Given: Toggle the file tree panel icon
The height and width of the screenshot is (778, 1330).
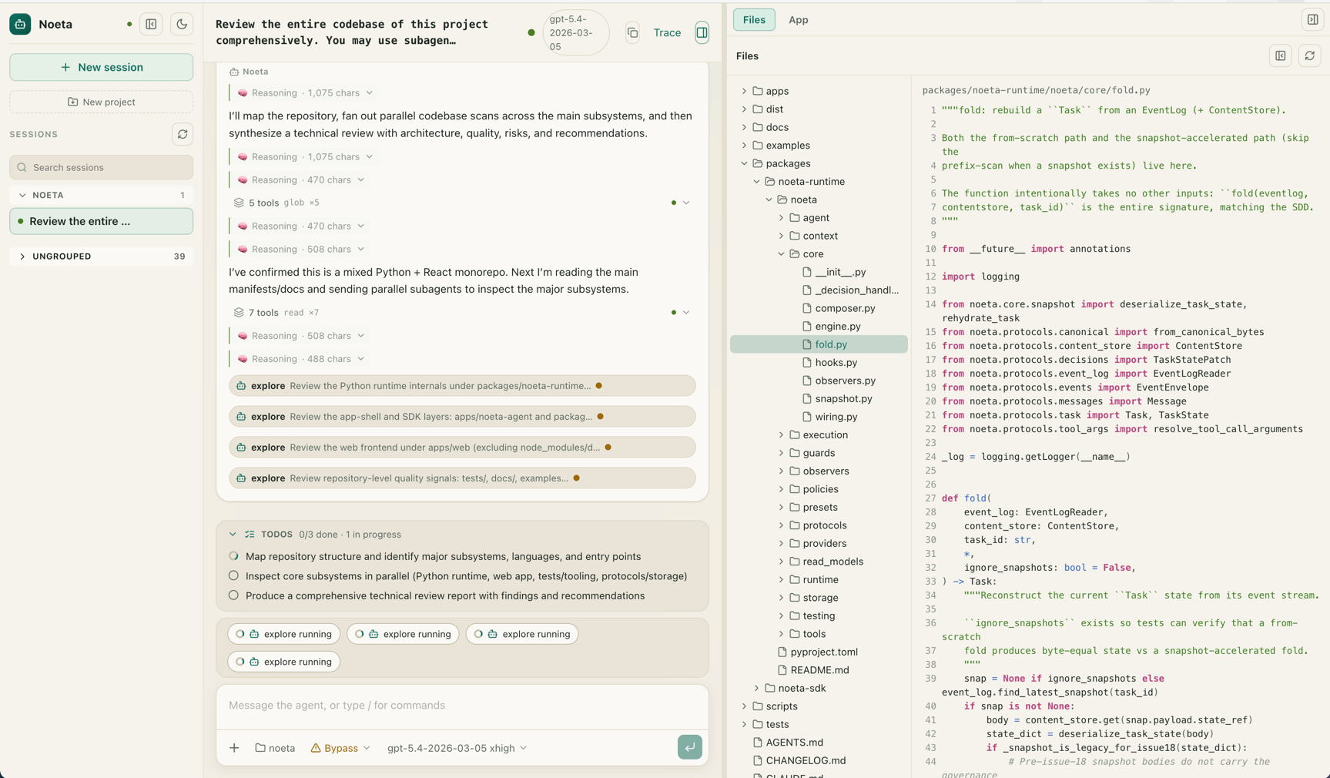Looking at the screenshot, I should [x=1280, y=55].
